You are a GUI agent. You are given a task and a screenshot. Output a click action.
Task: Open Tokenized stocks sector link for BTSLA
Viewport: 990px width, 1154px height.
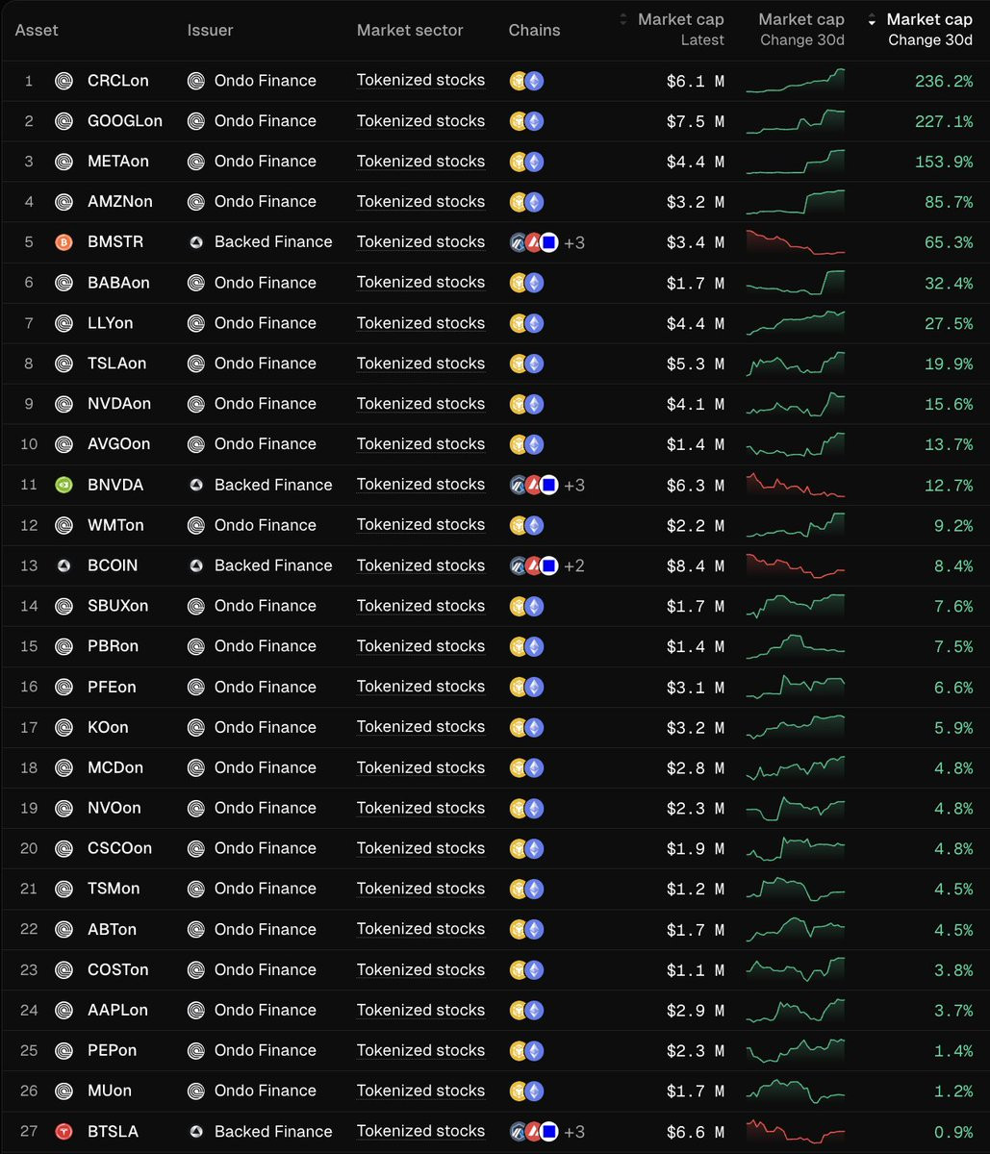point(420,1132)
